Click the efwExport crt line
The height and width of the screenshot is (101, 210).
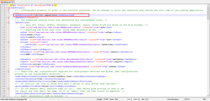pos(36,50)
